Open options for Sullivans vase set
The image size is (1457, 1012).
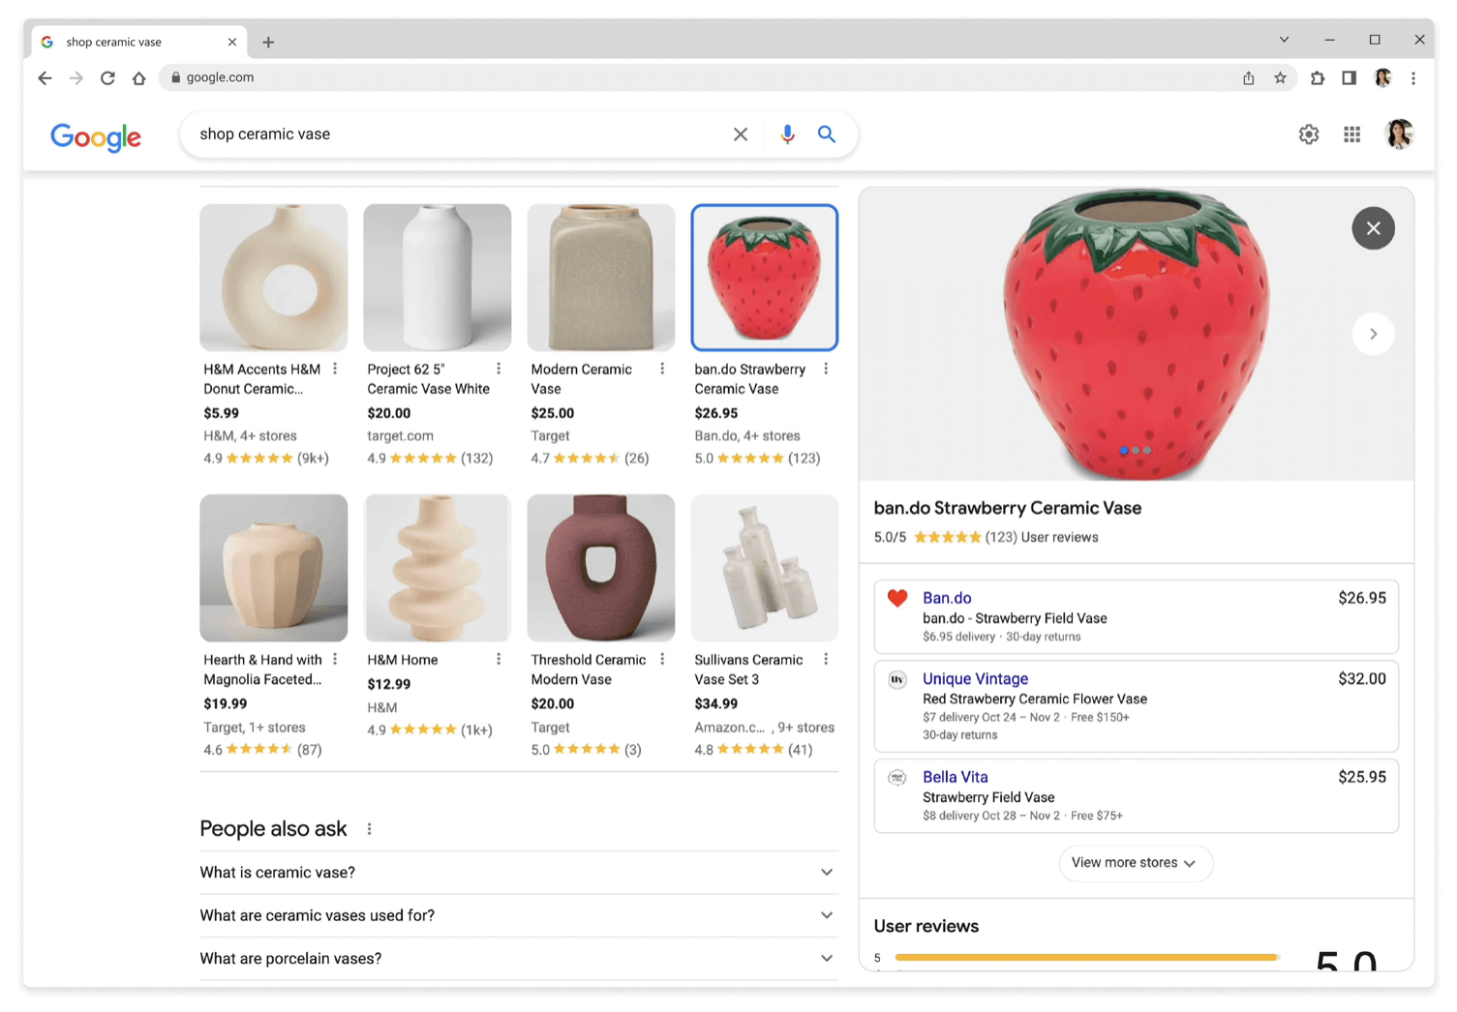(x=826, y=659)
